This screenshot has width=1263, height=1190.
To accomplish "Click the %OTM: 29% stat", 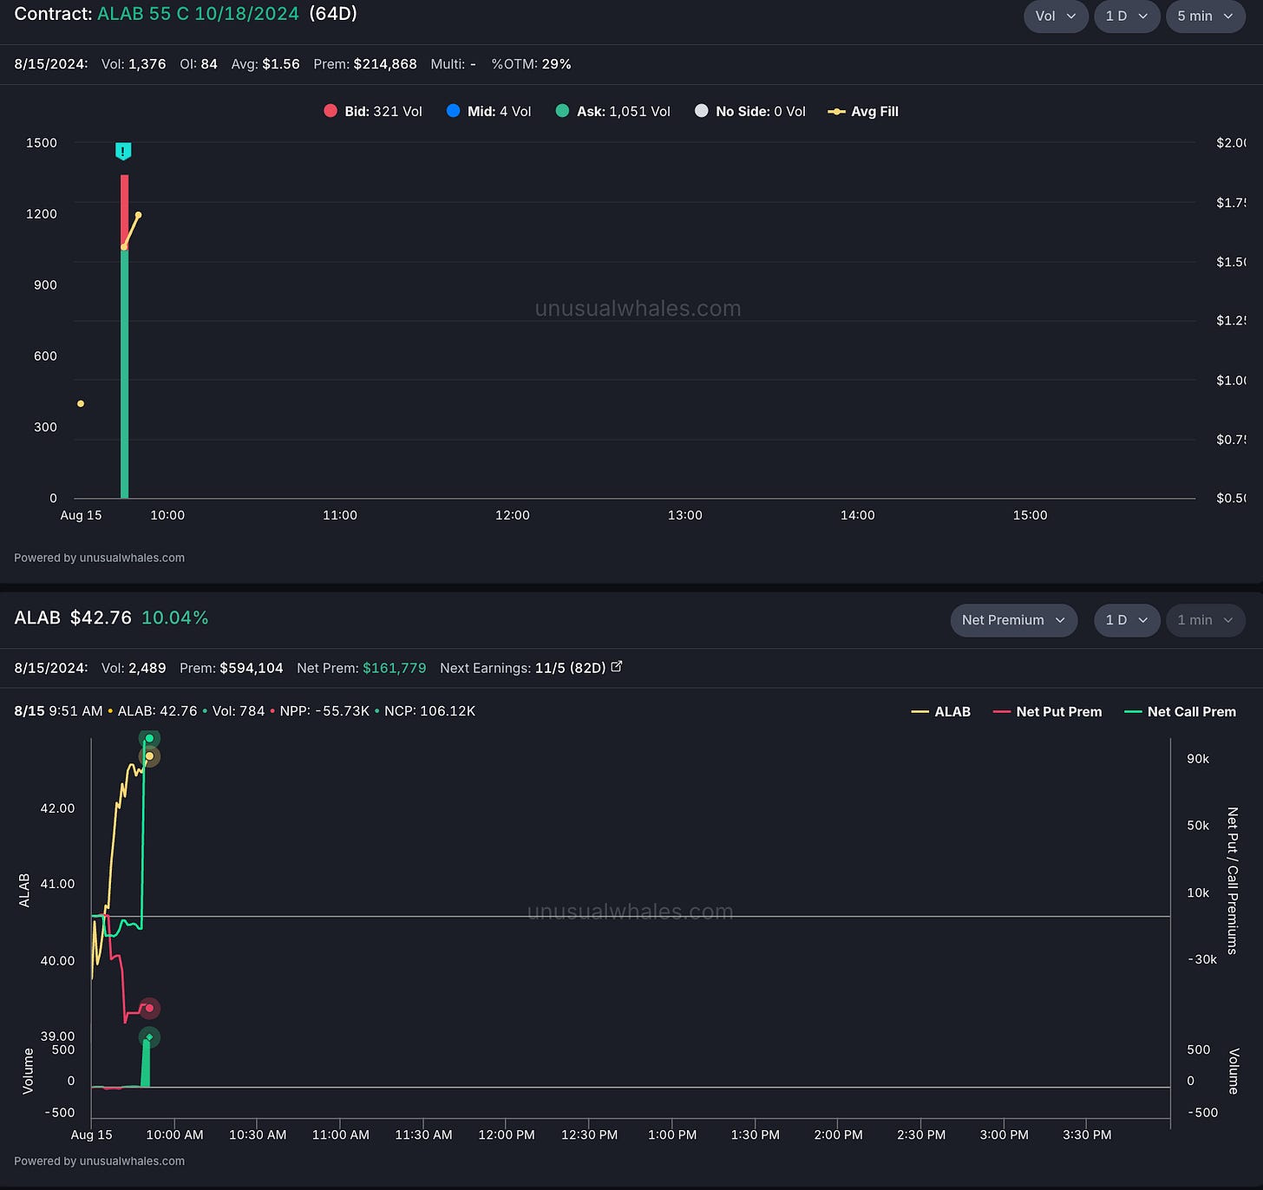I will coord(531,64).
